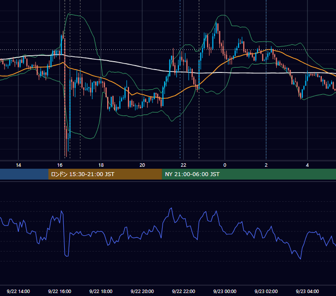
Task: Click hour label 2 on time axis
Action: point(266,165)
